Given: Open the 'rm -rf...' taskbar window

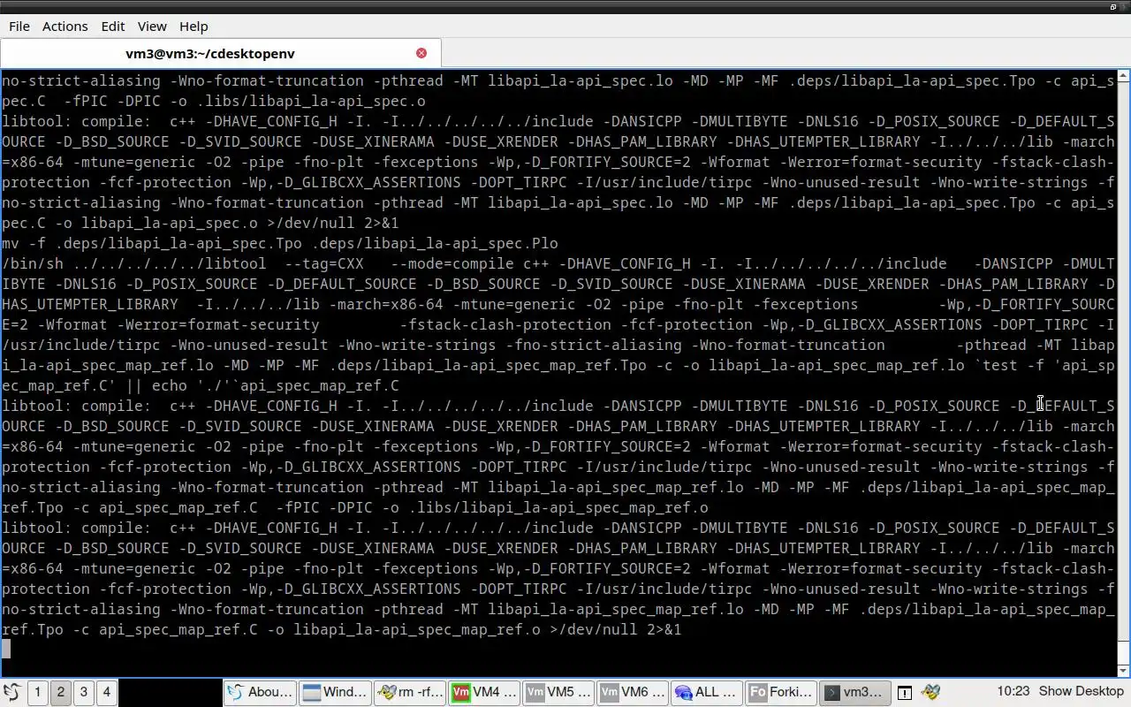Looking at the screenshot, I should coord(410,692).
